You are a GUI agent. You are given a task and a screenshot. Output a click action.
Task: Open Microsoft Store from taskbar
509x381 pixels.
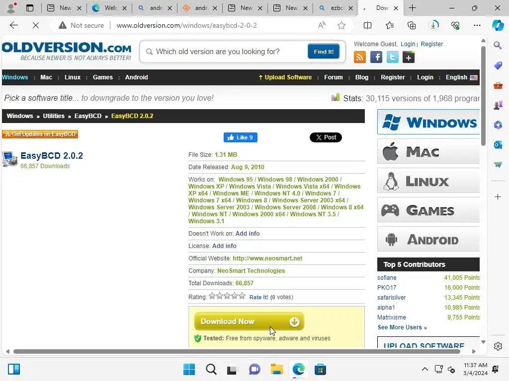pyautogui.click(x=320, y=369)
